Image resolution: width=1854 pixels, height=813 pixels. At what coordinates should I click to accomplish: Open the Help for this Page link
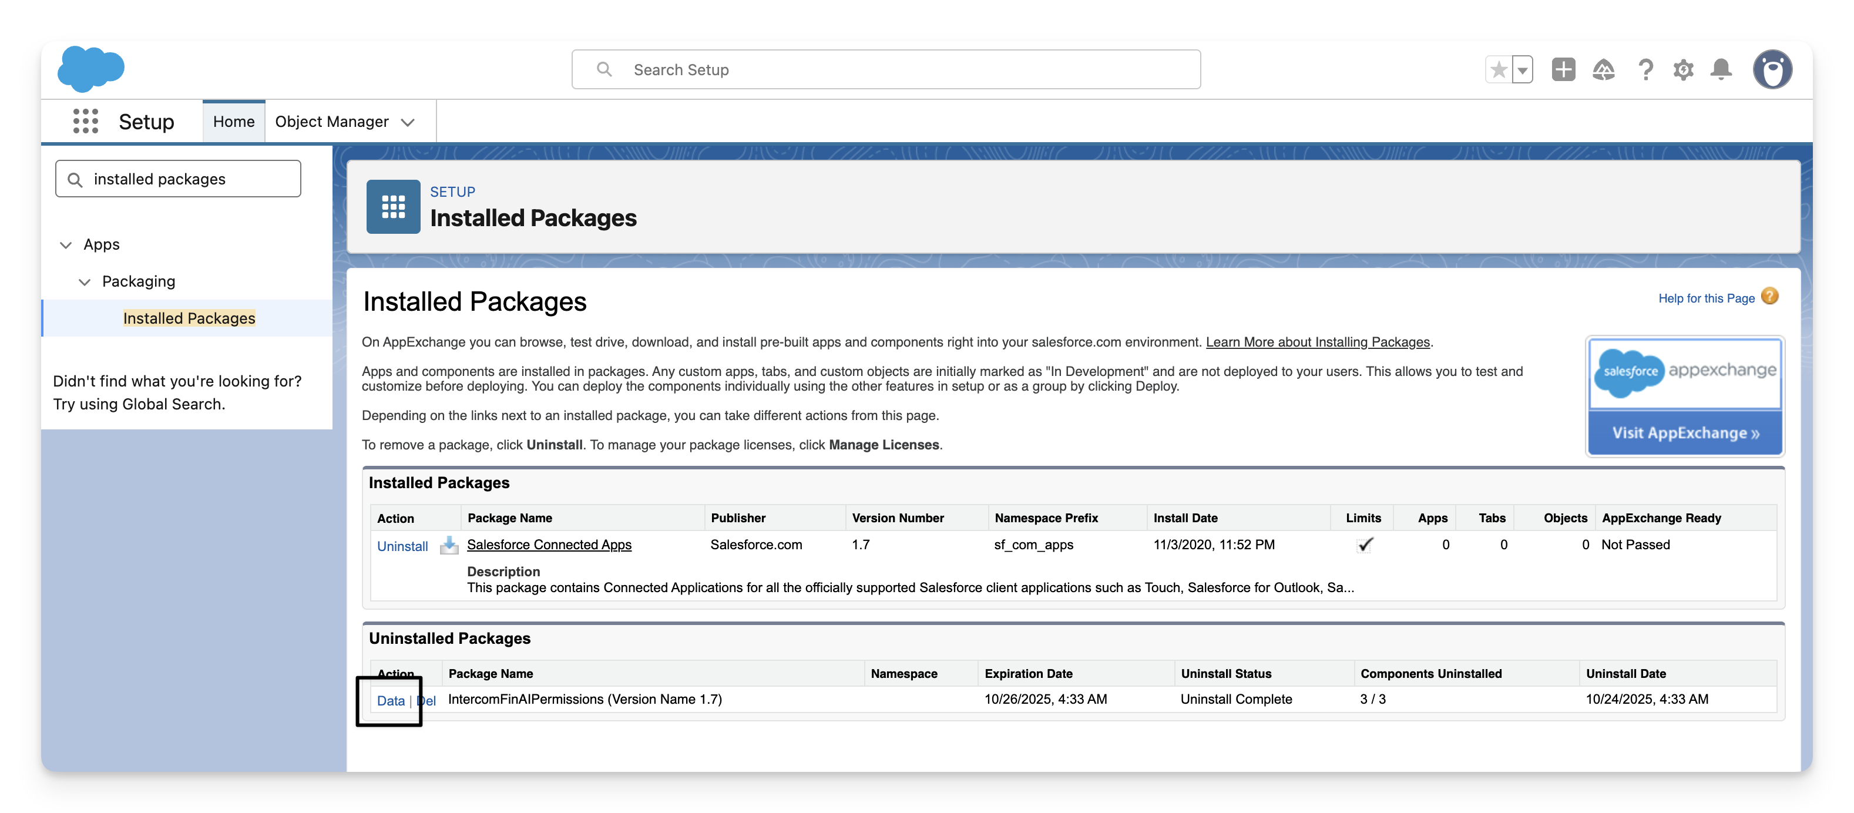1707,298
